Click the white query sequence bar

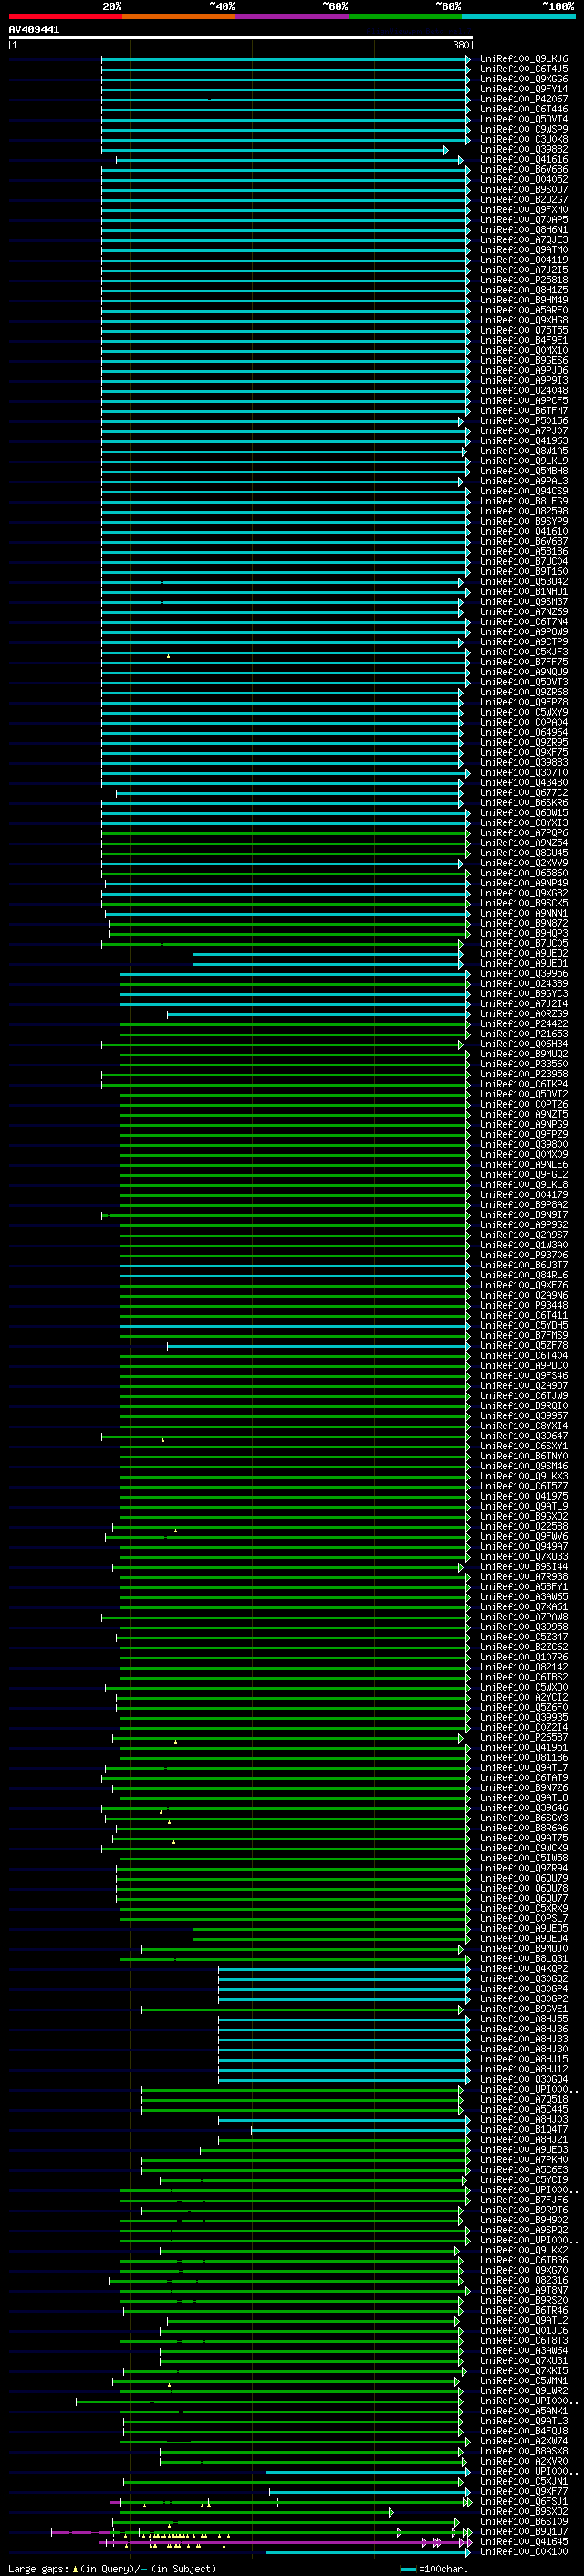pos(241,37)
